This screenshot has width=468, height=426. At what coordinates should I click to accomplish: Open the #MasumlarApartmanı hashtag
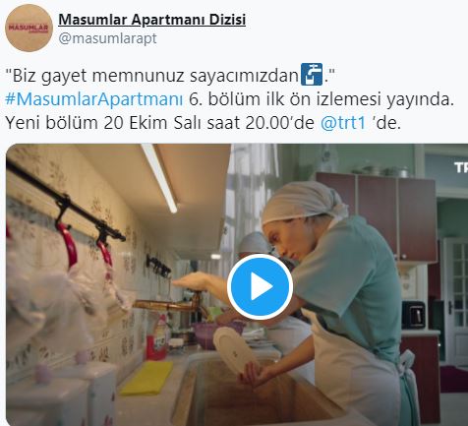(x=94, y=99)
